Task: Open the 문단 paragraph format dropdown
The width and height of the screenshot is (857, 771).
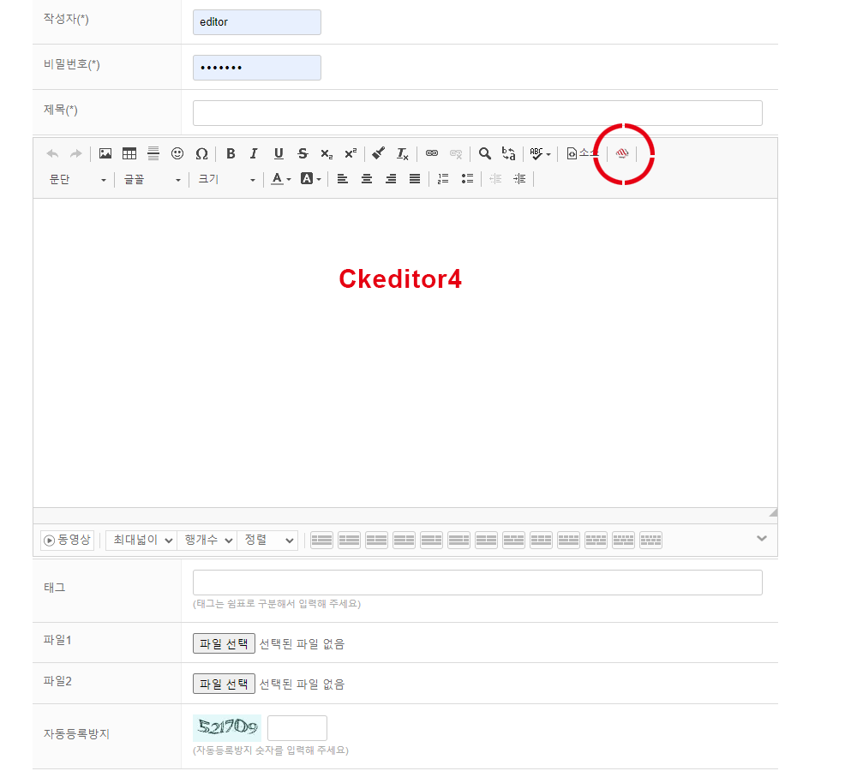Action: click(x=78, y=179)
